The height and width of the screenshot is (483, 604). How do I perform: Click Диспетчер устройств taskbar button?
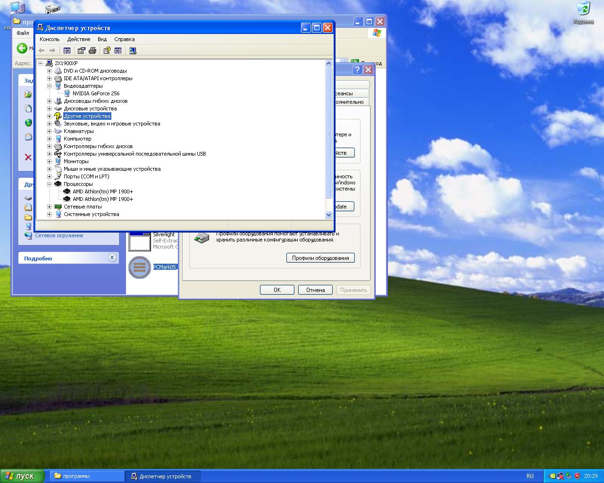click(x=163, y=476)
